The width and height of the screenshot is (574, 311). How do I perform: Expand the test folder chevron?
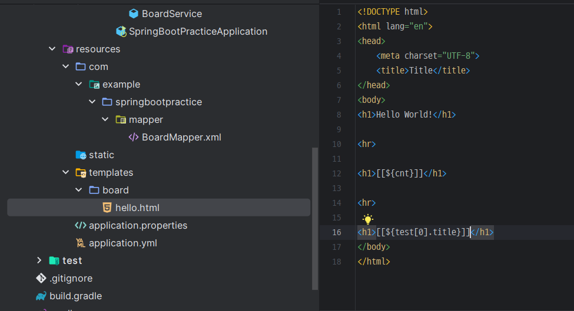pyautogui.click(x=39, y=260)
